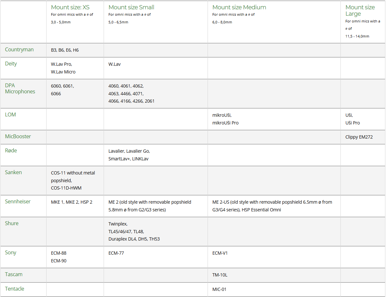Click the Mount size Medium heading
Image resolution: width=386 pixels, height=297 pixels.
239,7
